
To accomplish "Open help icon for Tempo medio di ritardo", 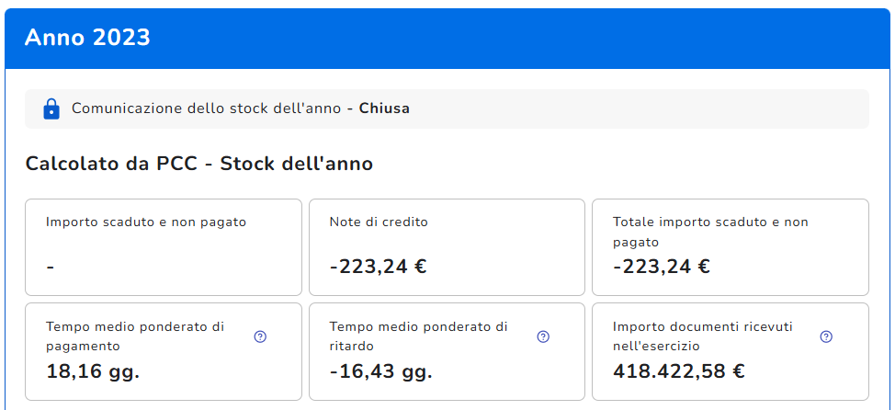I will 543,336.
